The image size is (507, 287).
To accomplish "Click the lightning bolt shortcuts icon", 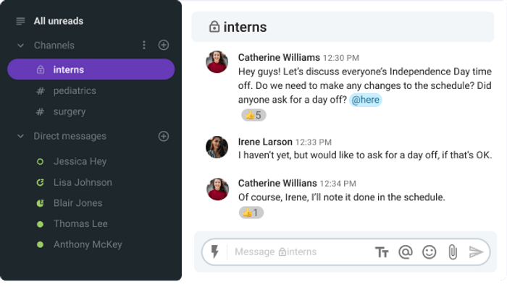I will coord(214,252).
